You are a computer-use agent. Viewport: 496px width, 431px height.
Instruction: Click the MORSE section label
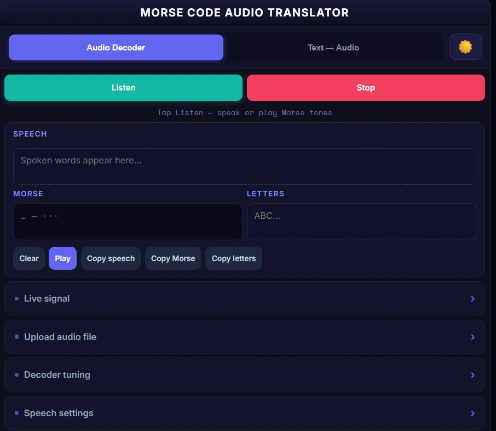coord(28,194)
